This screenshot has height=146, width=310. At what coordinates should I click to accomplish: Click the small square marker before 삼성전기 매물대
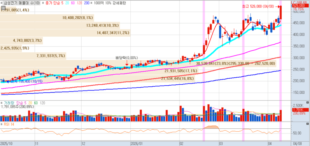(x=2, y=3)
